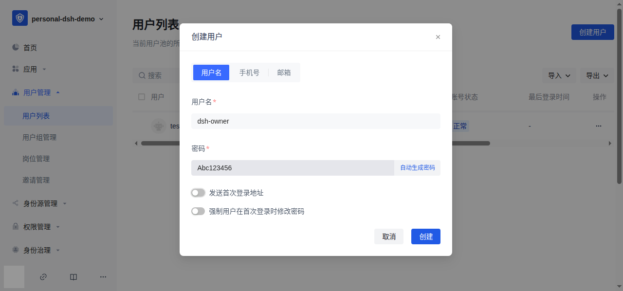Click the 密码 field containing Abc123456
This screenshot has height=291, width=623.
point(293,168)
